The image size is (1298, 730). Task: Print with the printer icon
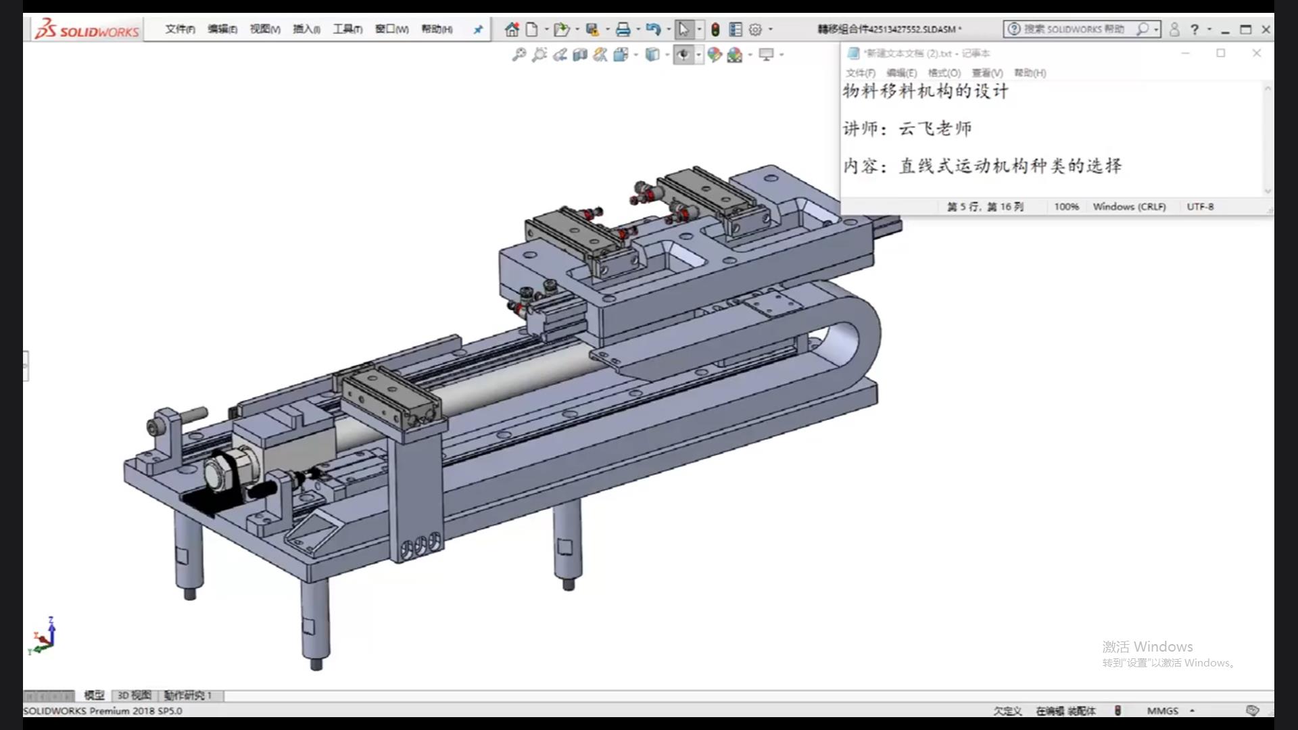coord(623,29)
